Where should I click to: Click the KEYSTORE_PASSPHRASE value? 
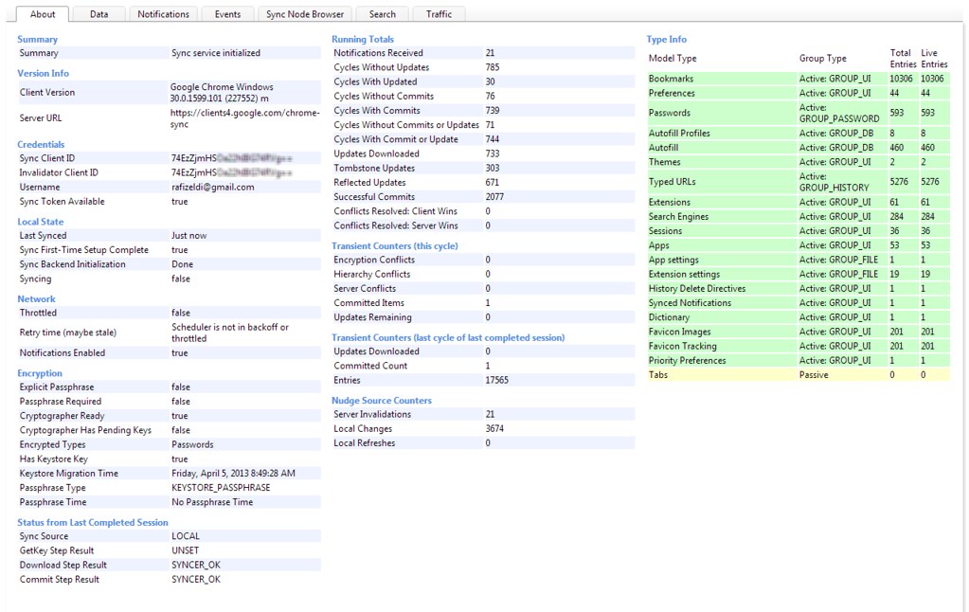tap(221, 488)
